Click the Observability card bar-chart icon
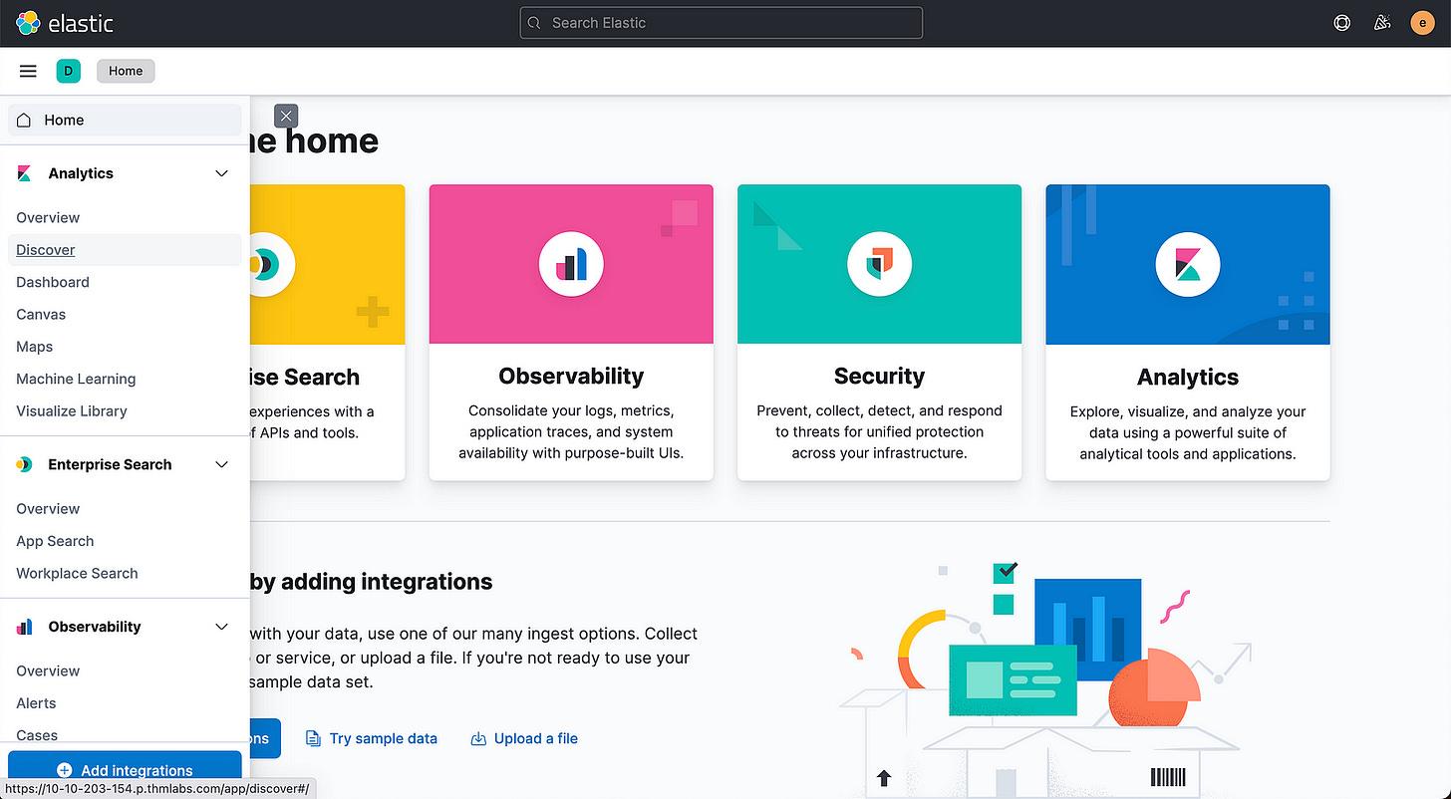Image resolution: width=1451 pixels, height=799 pixels. [x=571, y=265]
